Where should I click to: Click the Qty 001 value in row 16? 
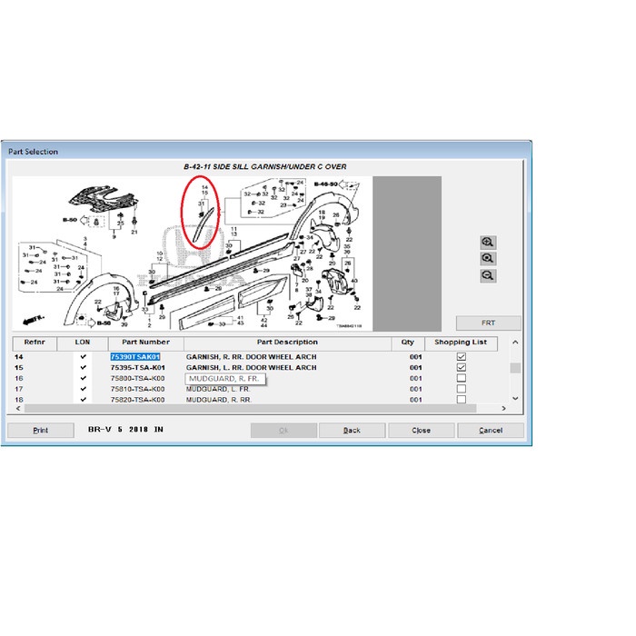pyautogui.click(x=416, y=378)
